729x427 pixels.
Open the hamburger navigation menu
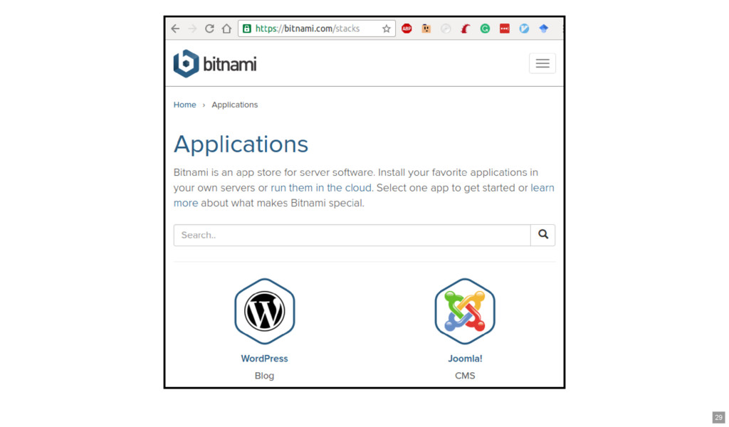click(x=542, y=63)
